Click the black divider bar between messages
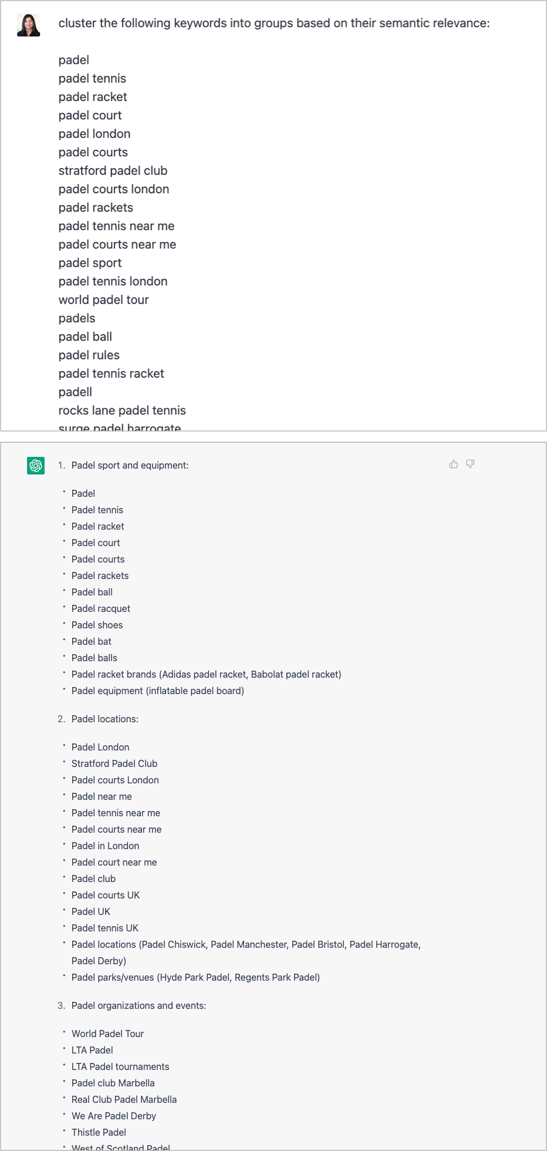The width and height of the screenshot is (547, 1151). point(273,437)
